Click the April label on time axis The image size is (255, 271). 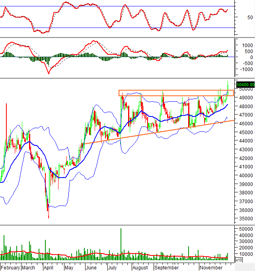pyautogui.click(x=48, y=267)
